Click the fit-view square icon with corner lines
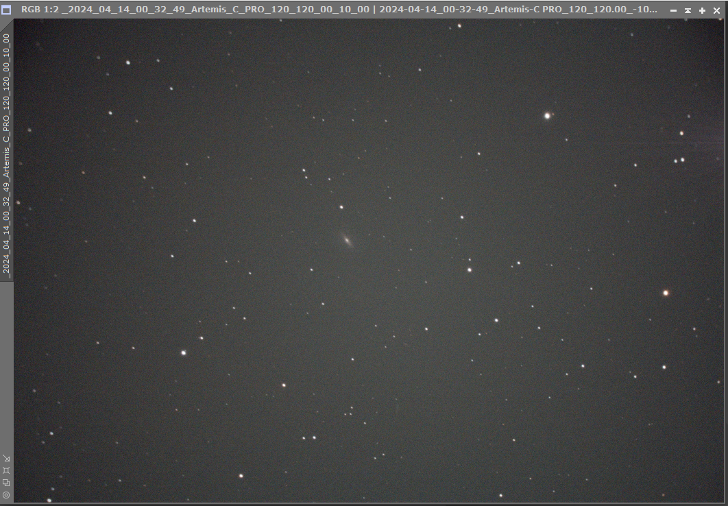The width and height of the screenshot is (728, 506). [6, 470]
